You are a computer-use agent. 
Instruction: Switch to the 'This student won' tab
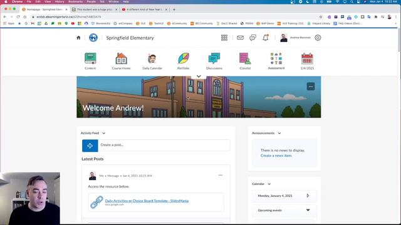point(95,9)
